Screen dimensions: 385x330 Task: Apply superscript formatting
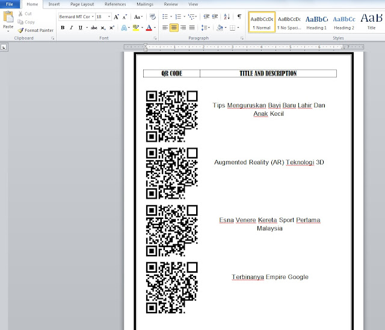click(112, 28)
